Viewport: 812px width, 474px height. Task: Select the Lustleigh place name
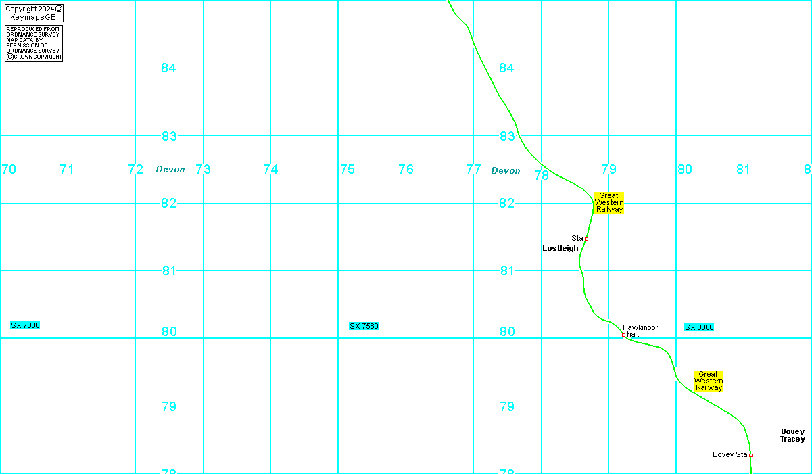tap(560, 248)
